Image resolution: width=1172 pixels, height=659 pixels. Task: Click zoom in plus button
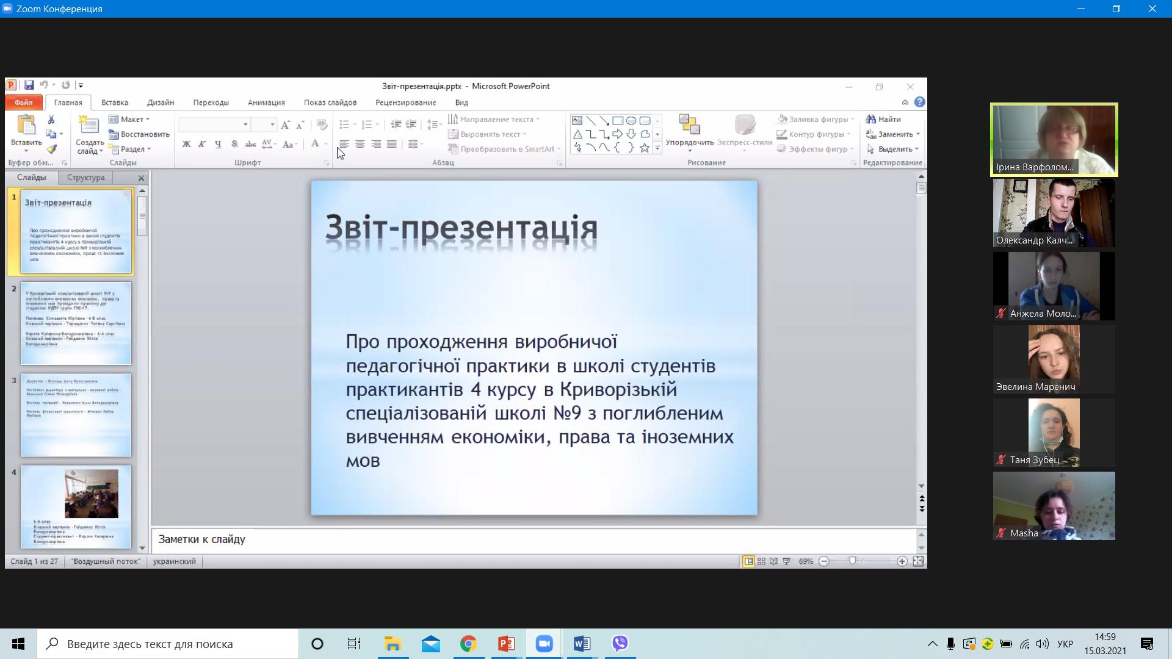(x=902, y=561)
